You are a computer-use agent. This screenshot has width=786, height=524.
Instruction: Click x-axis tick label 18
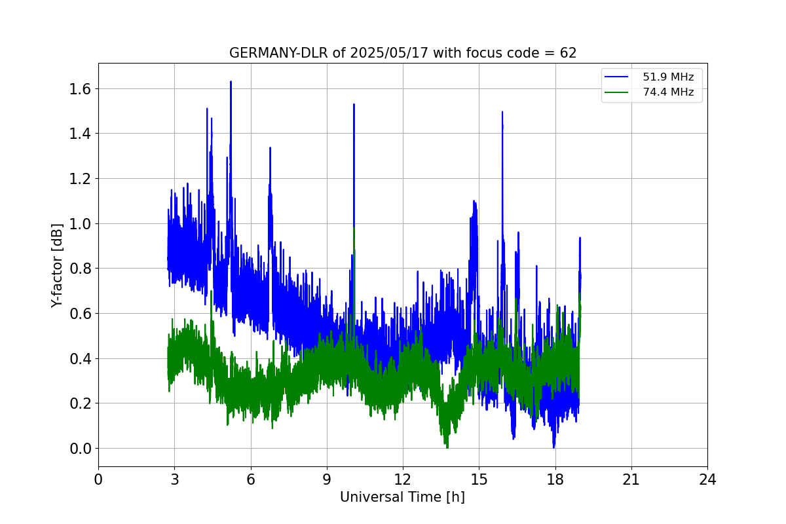[555, 479]
